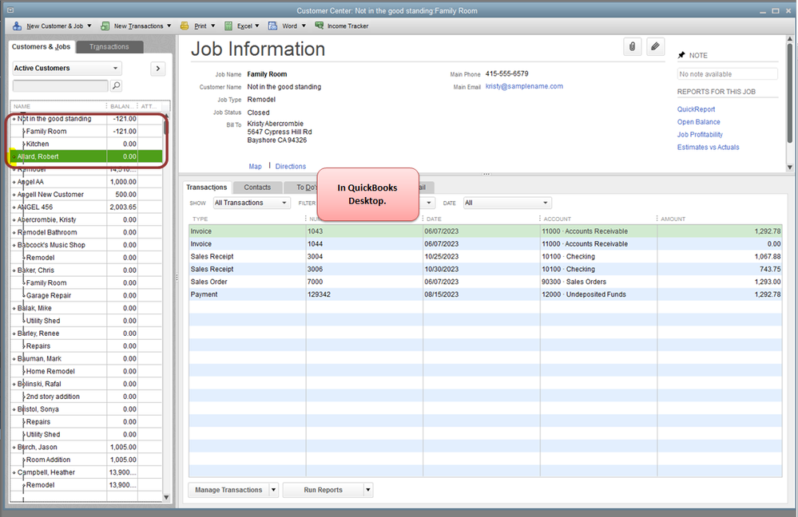Select Invoice 1043 transaction row
This screenshot has height=517, width=798.
[x=485, y=231]
